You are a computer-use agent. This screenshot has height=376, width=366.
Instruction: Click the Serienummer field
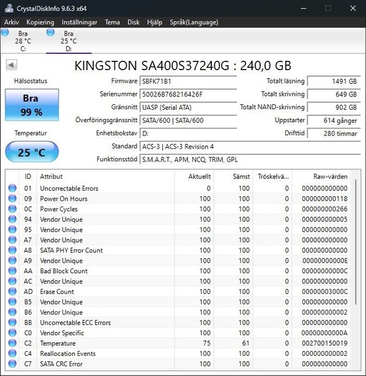click(x=188, y=94)
